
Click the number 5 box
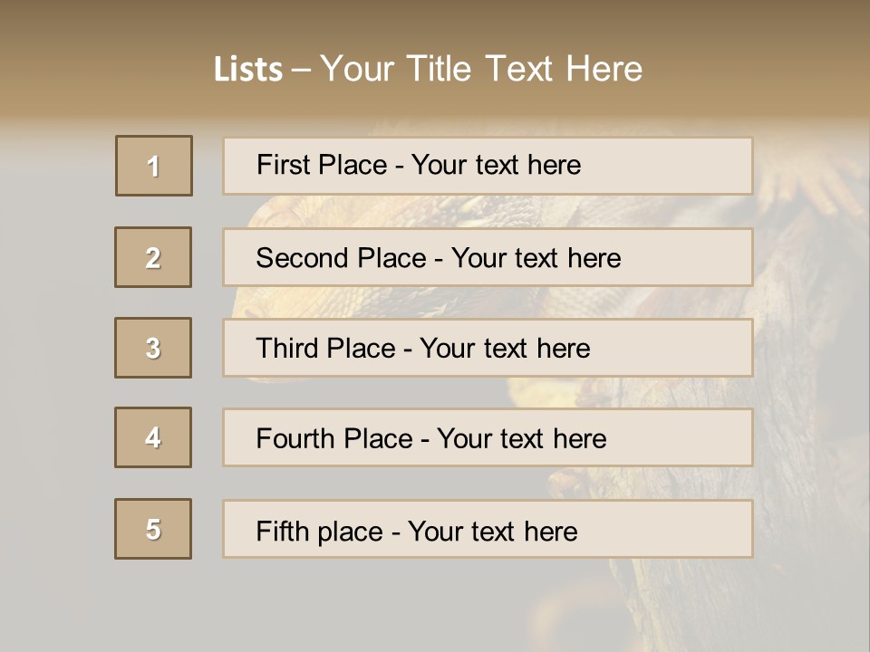(153, 529)
